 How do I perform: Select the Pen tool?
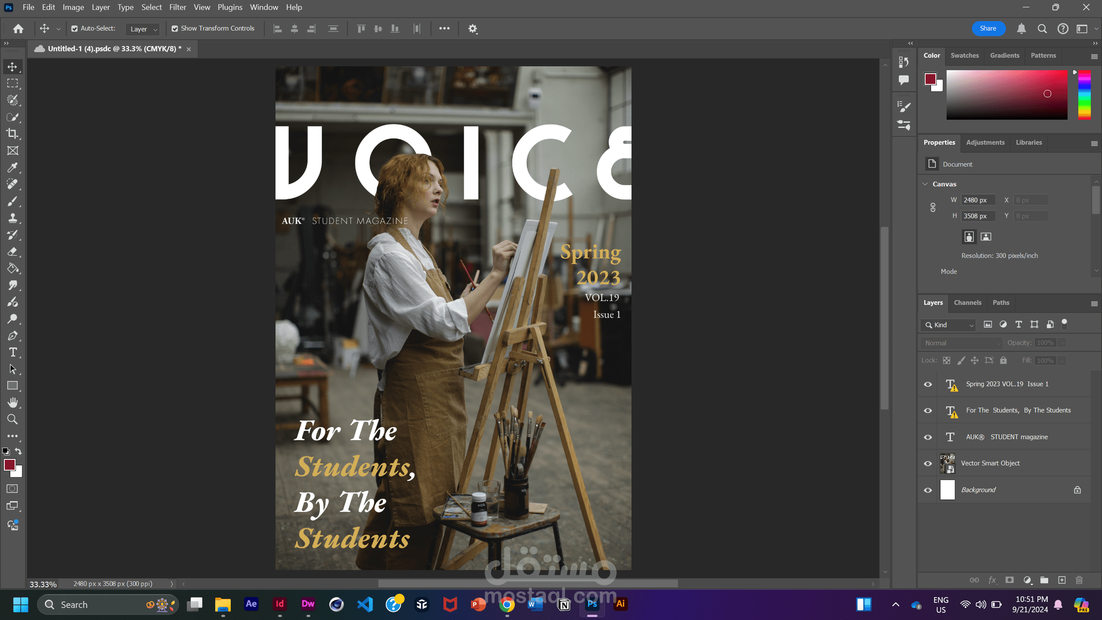(12, 336)
